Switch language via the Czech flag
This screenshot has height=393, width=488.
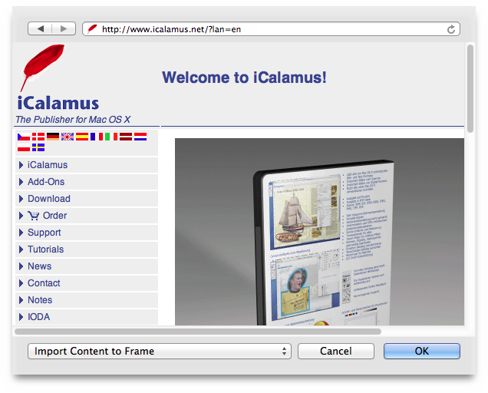click(x=24, y=137)
